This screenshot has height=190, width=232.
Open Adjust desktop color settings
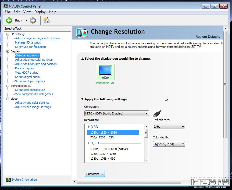(34, 60)
